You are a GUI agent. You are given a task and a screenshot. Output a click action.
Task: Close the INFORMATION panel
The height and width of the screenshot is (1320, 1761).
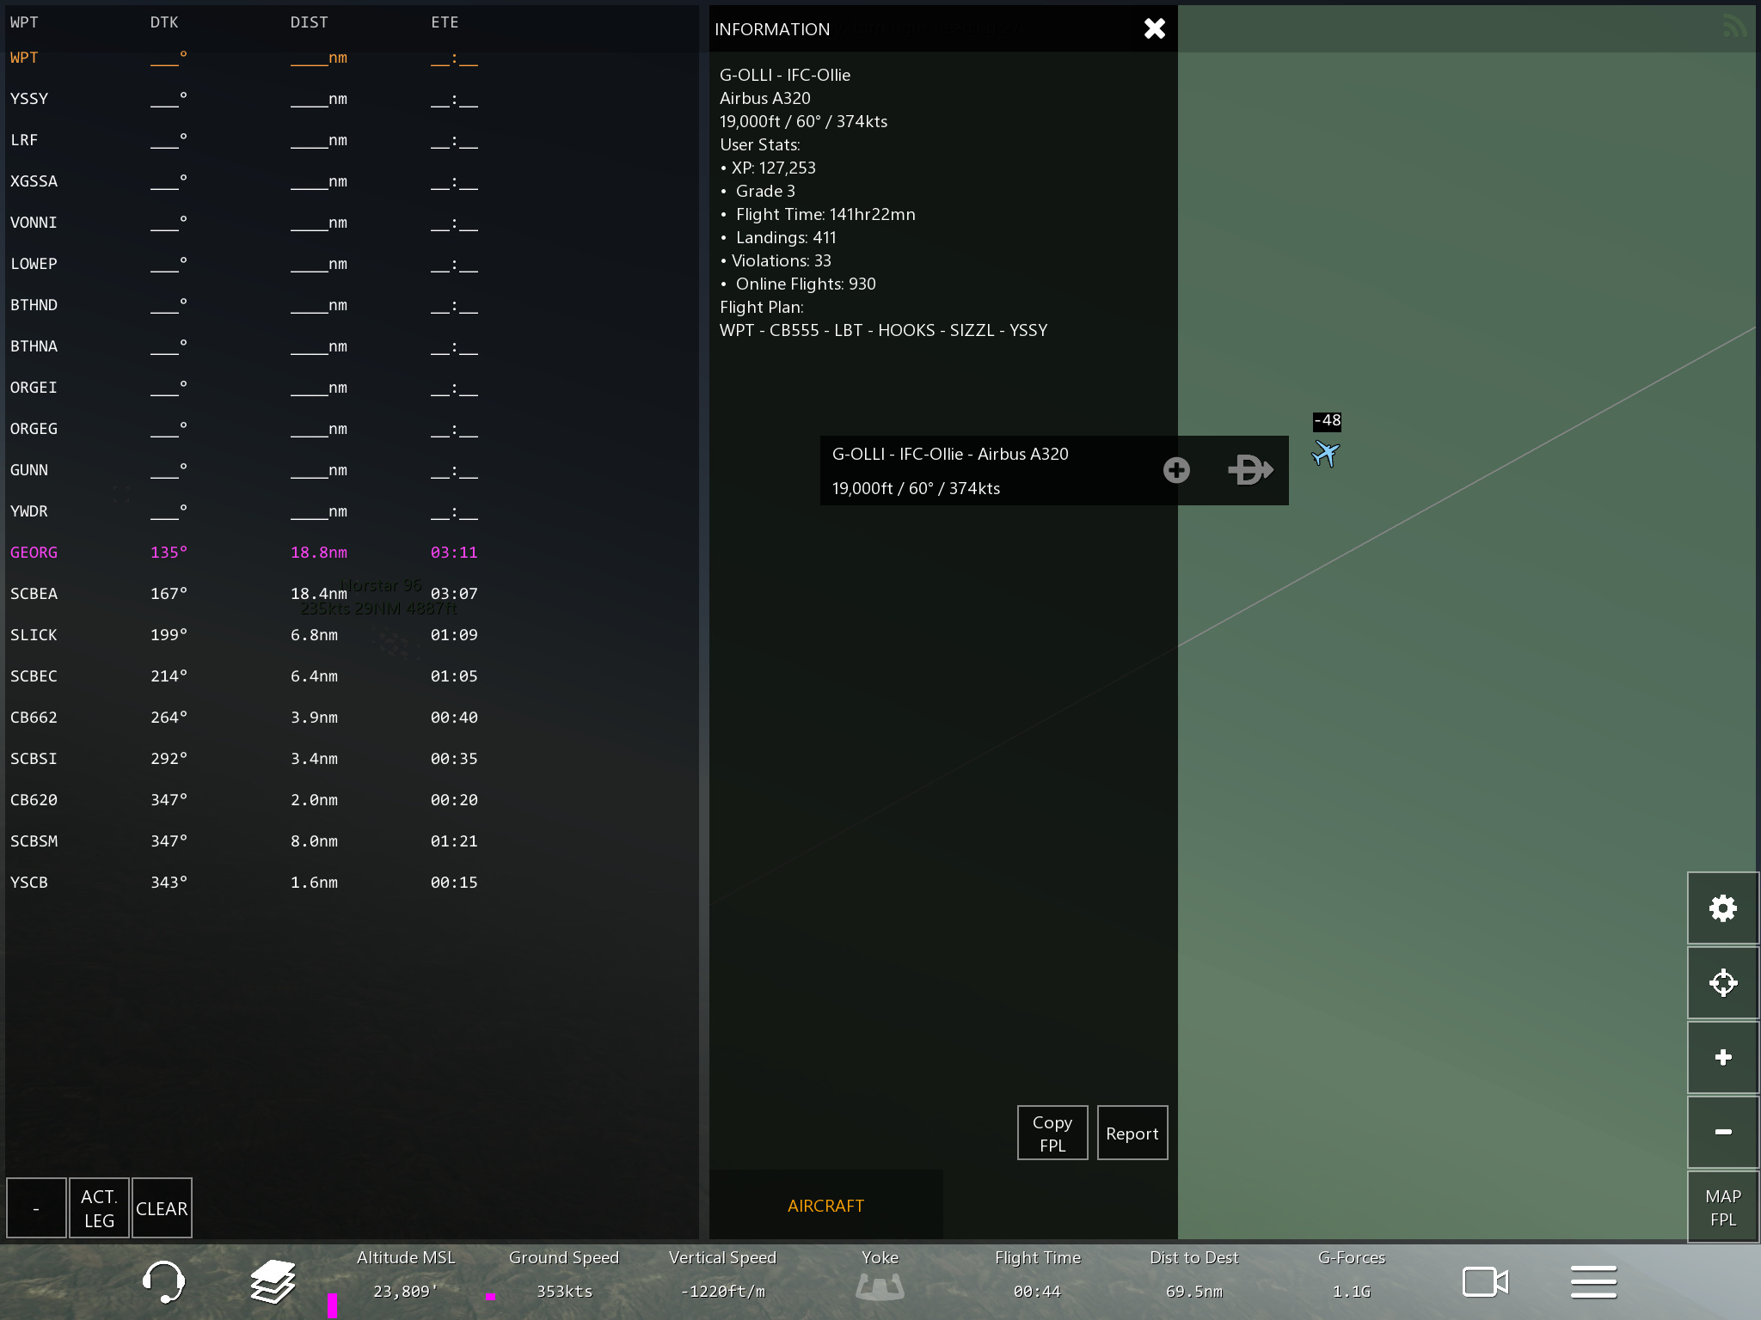click(1154, 29)
